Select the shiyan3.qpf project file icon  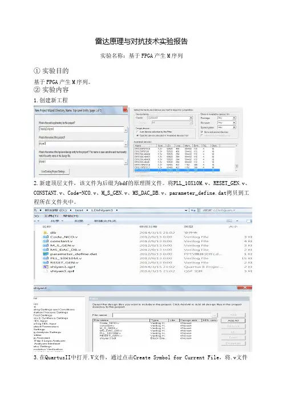(x=46, y=267)
